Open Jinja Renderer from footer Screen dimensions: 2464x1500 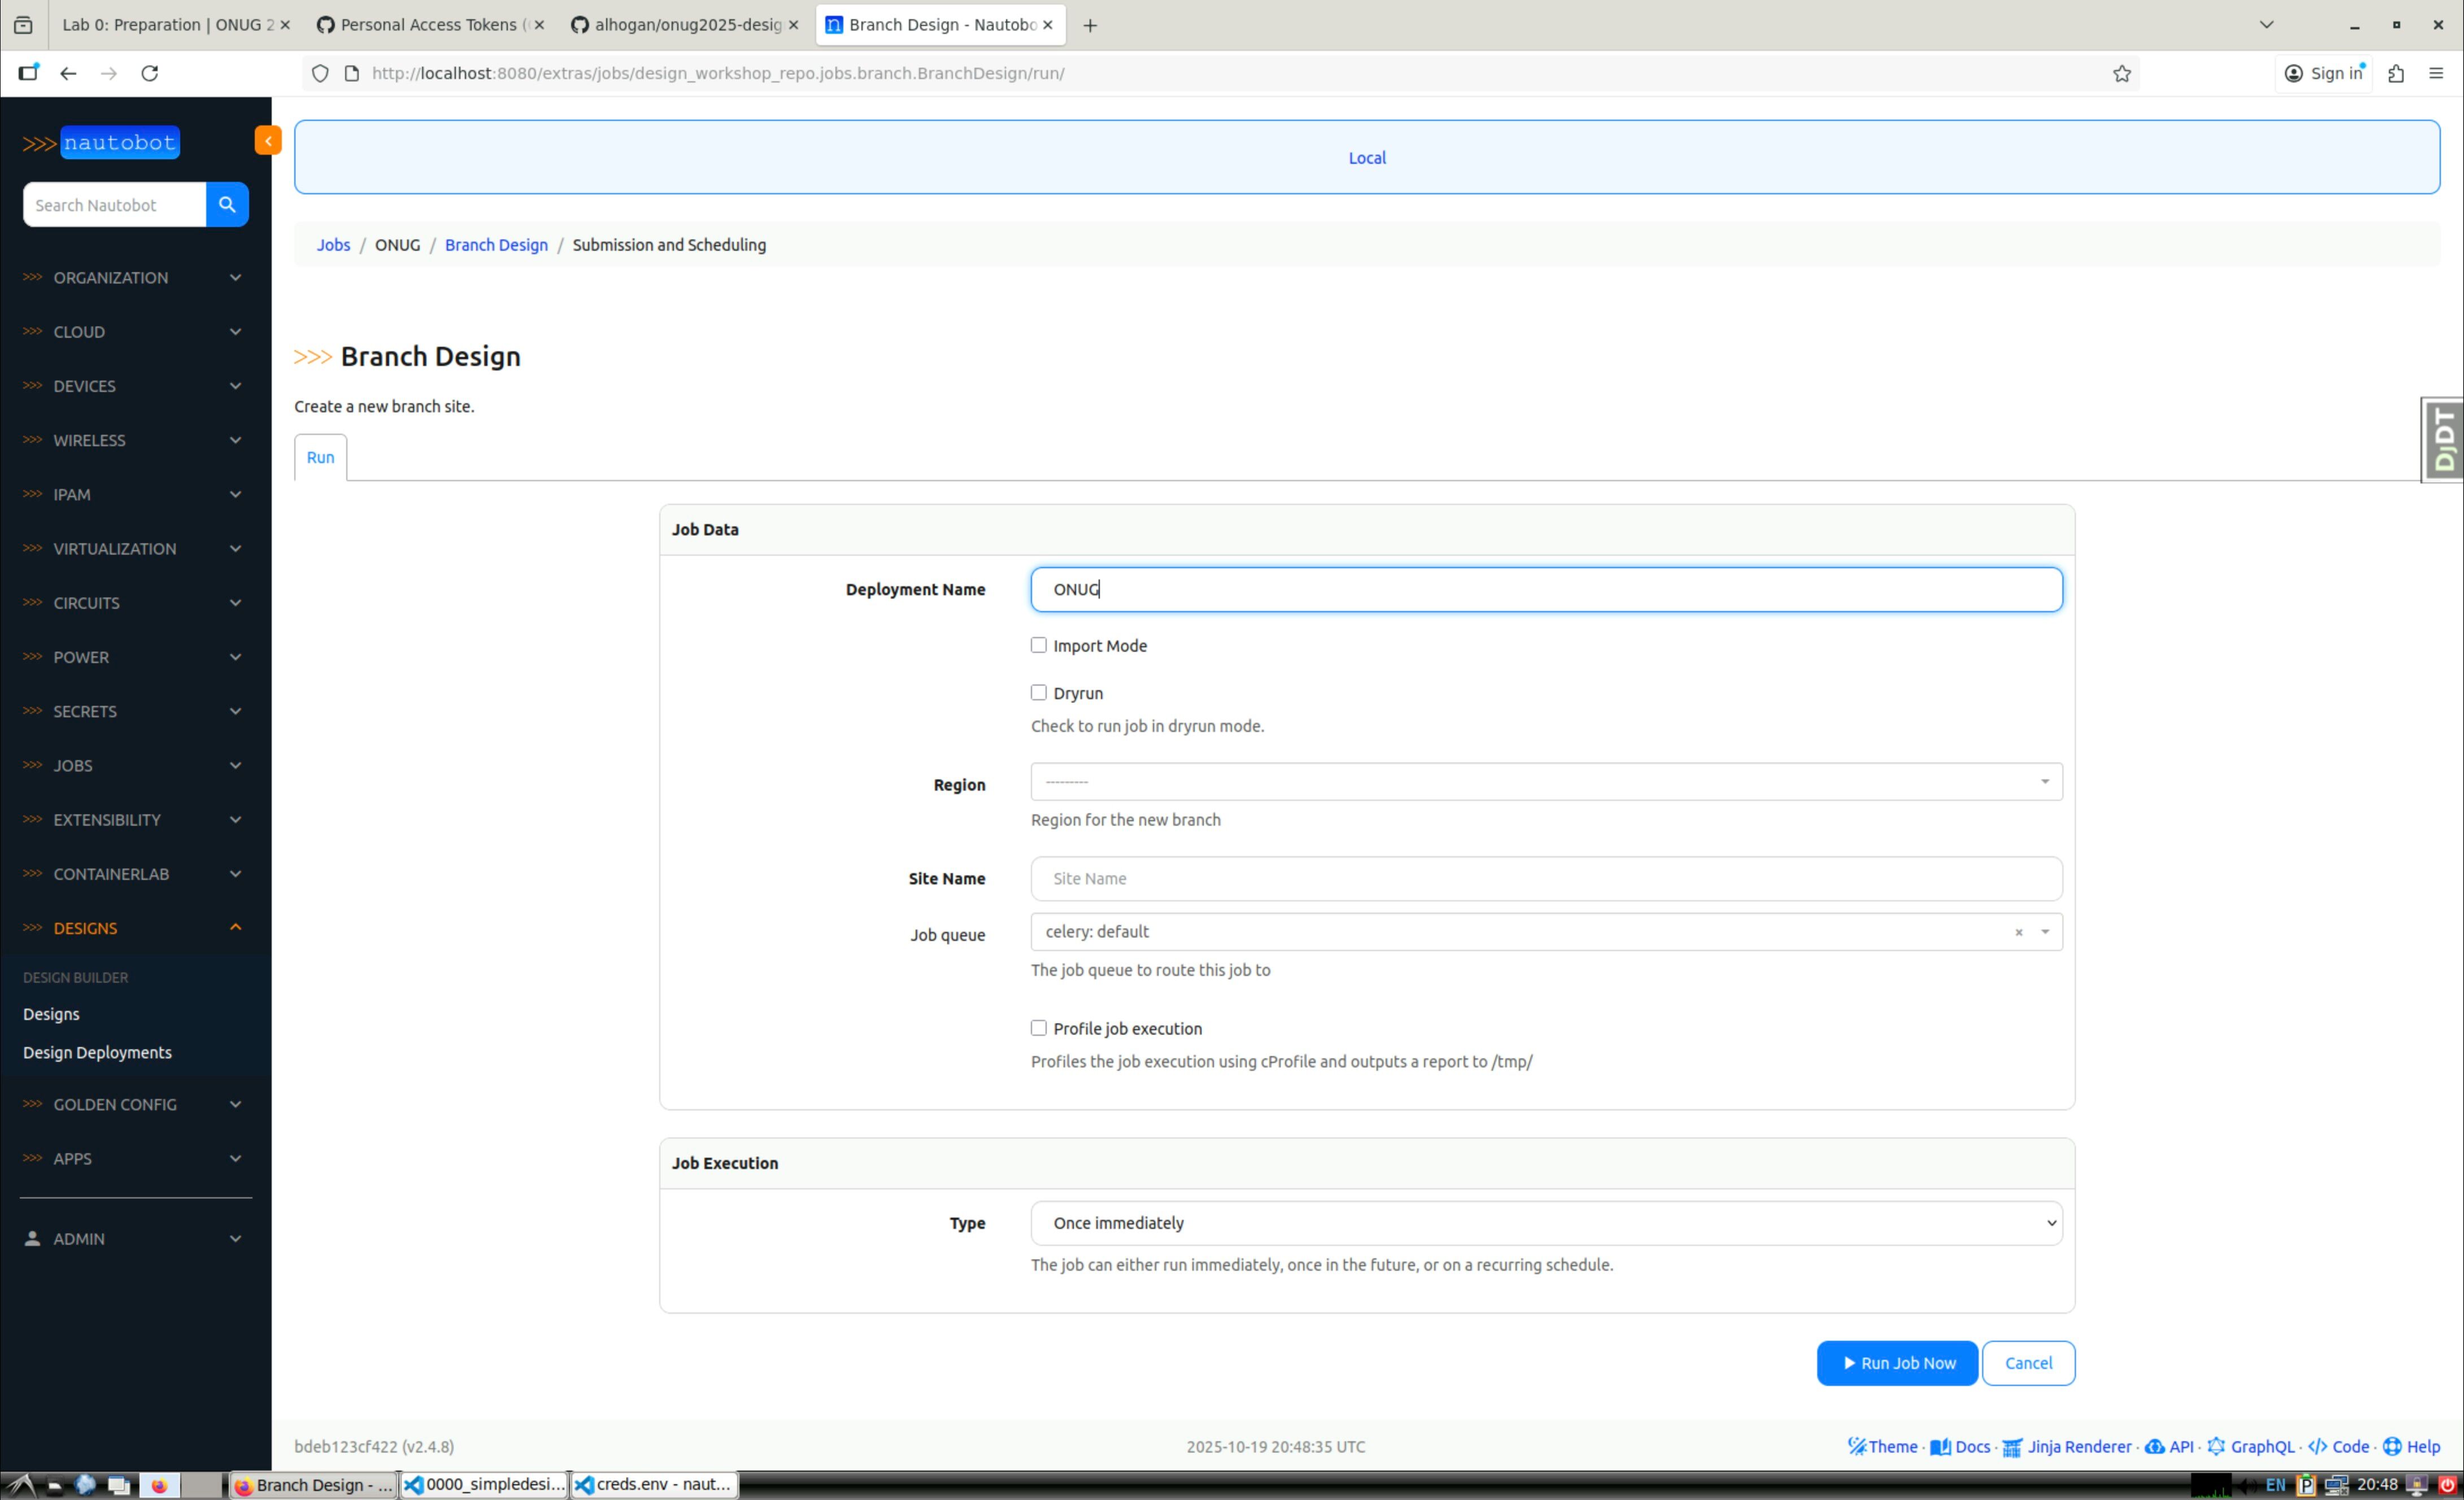(2078, 1446)
